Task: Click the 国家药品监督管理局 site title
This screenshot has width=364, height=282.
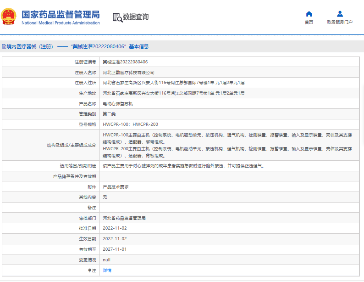Action: coord(61,14)
